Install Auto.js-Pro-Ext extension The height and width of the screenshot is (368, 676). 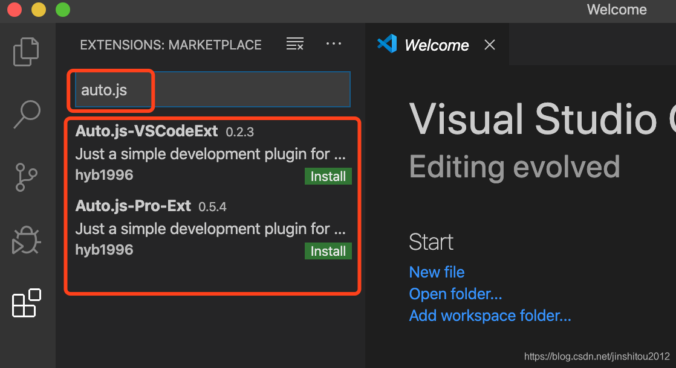point(328,252)
